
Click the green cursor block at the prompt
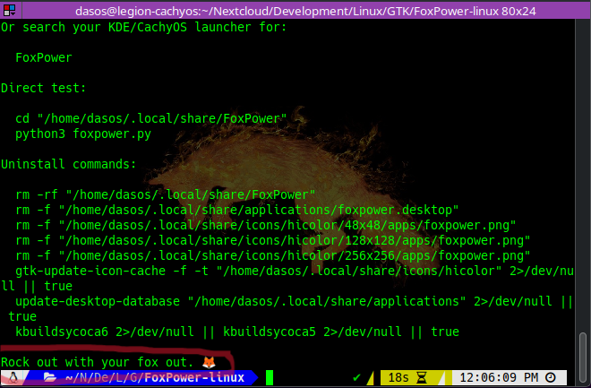click(270, 377)
